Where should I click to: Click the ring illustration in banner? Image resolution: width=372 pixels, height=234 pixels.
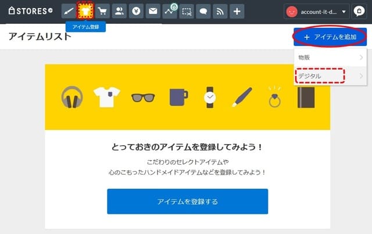pos(275,97)
